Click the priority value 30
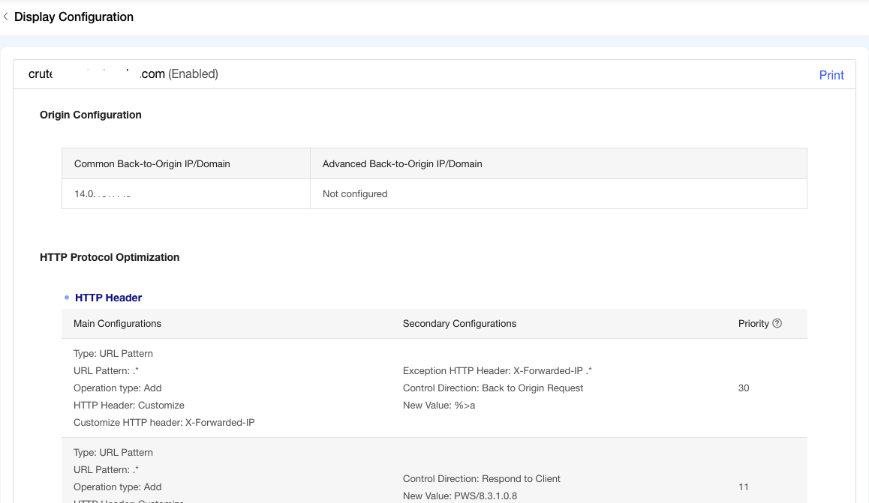Viewport: 869px width, 503px height. (x=744, y=388)
